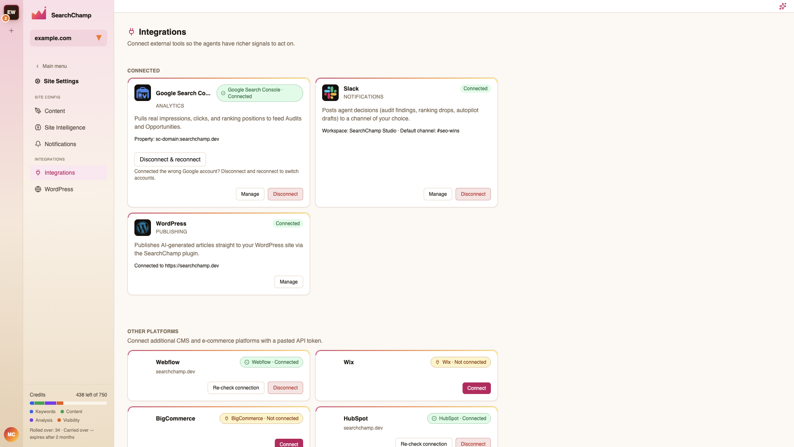
Task: Click Wix Not connected badge
Action: click(x=461, y=362)
